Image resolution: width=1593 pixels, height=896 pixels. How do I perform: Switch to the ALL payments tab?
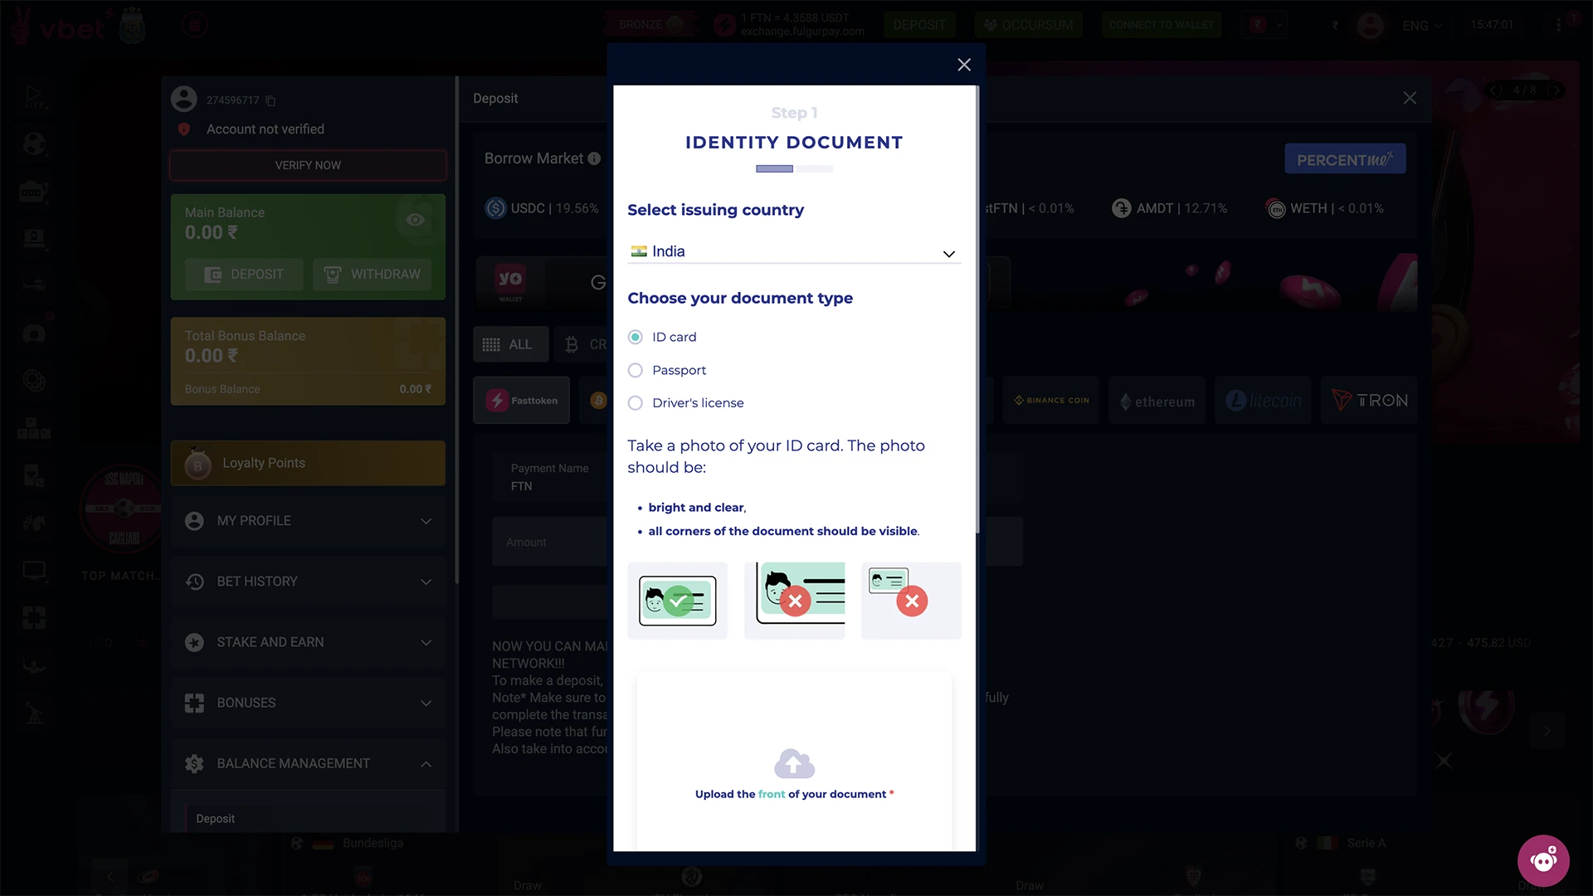pos(510,343)
